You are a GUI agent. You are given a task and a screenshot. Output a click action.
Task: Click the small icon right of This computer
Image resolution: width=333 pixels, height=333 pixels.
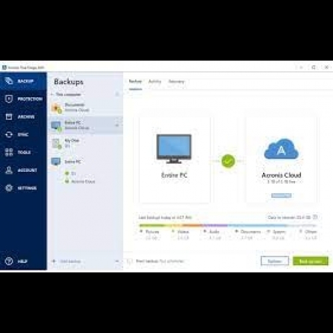point(117,95)
